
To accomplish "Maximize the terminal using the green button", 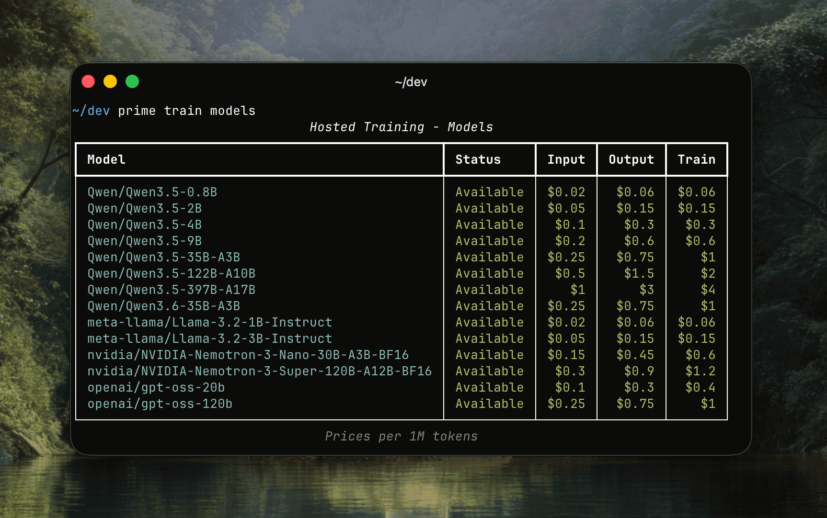I will click(x=132, y=82).
